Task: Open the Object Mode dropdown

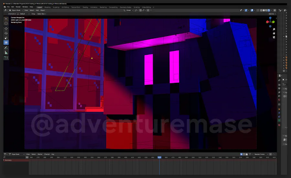Action: (16, 10)
